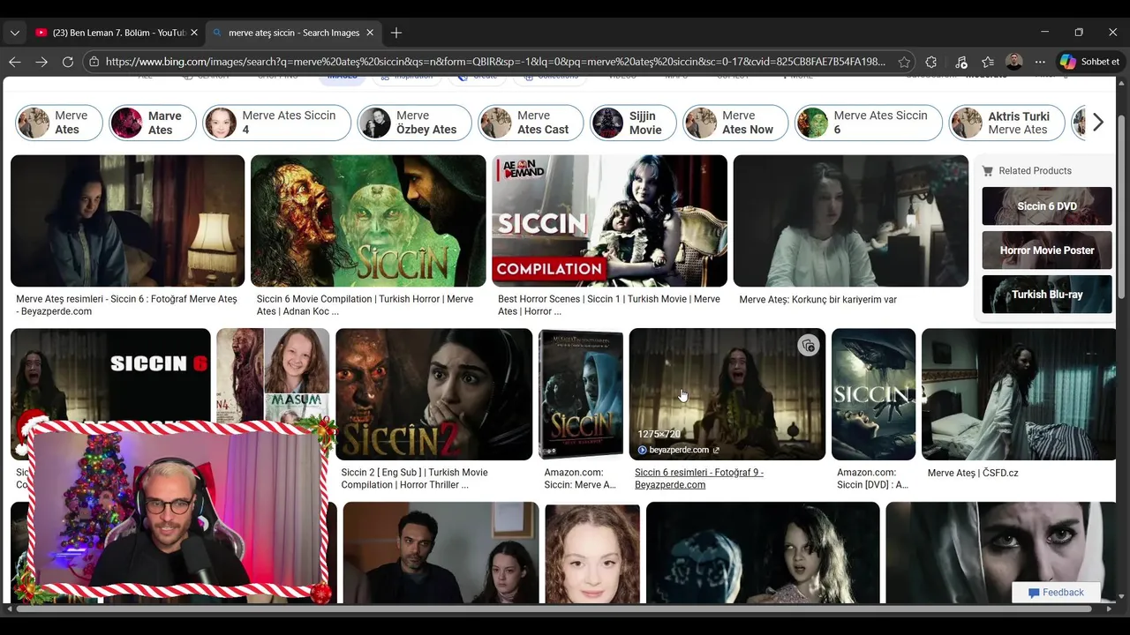Open a new browser tab
Image resolution: width=1130 pixels, height=635 pixels.
coord(396,33)
